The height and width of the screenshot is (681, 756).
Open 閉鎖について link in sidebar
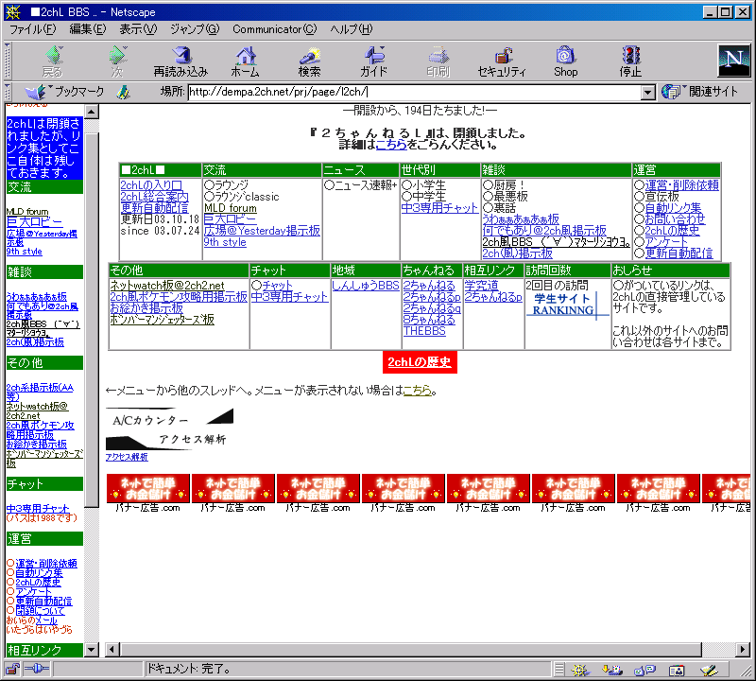(x=40, y=610)
